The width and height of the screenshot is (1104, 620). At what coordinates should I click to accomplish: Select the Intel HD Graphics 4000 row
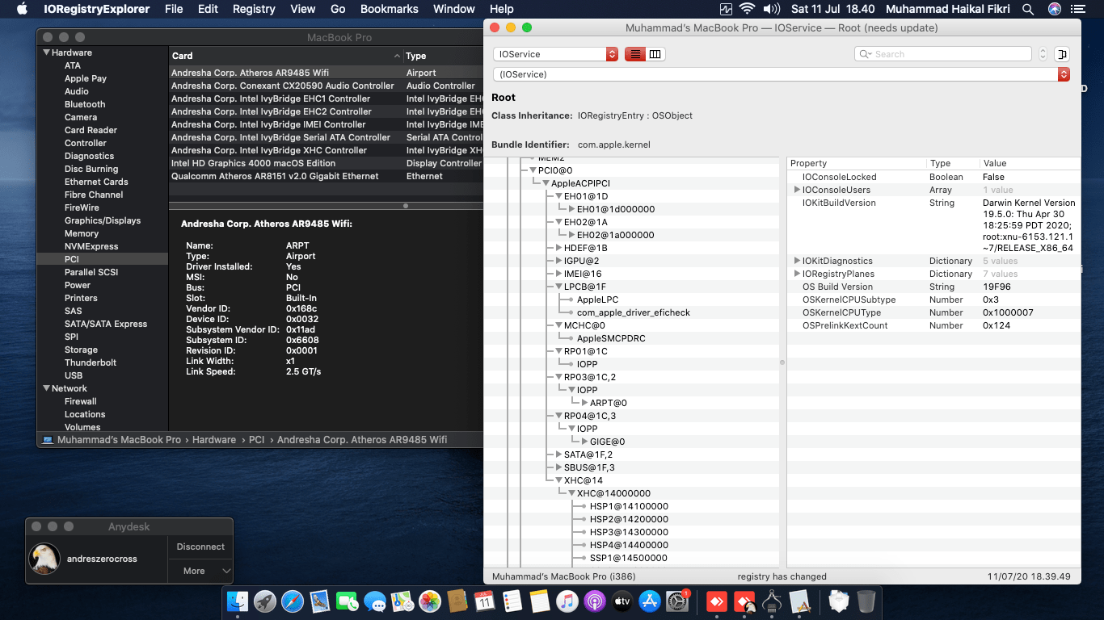pyautogui.click(x=326, y=163)
